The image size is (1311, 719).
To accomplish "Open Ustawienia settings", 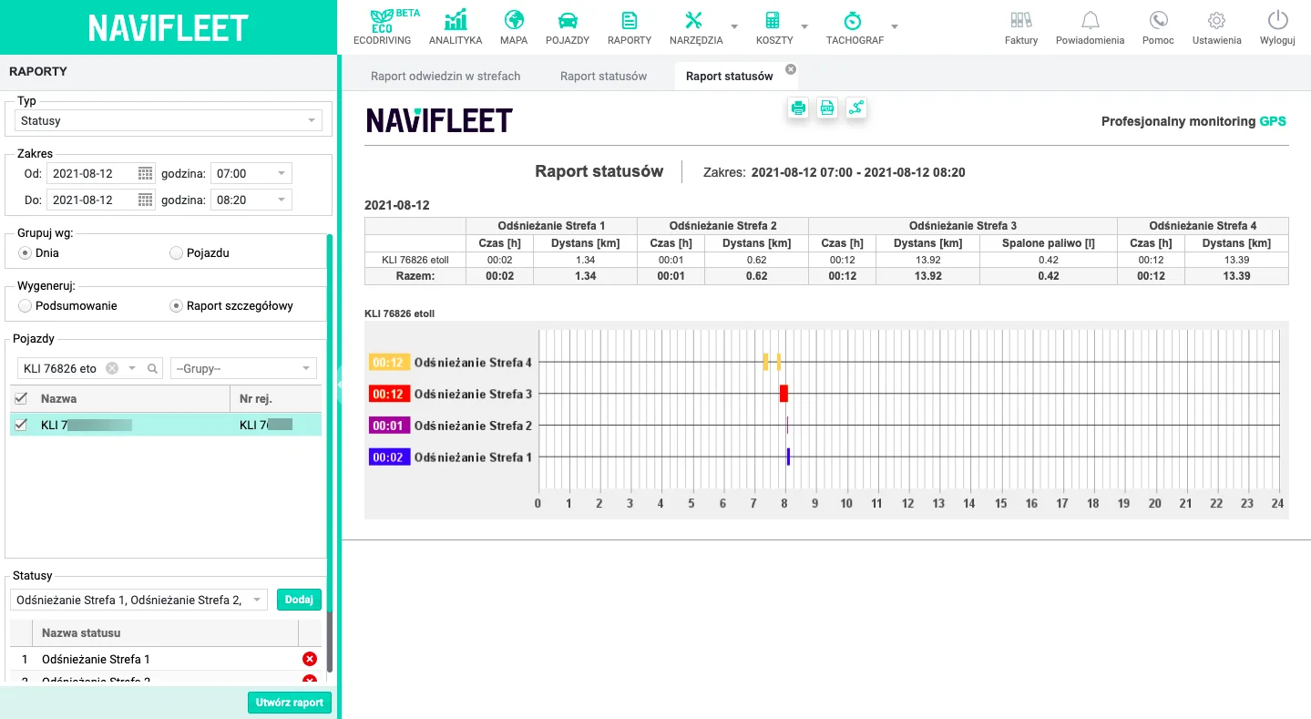I will point(1217,27).
